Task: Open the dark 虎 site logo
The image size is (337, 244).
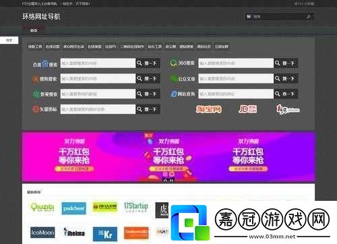Action: (162, 210)
